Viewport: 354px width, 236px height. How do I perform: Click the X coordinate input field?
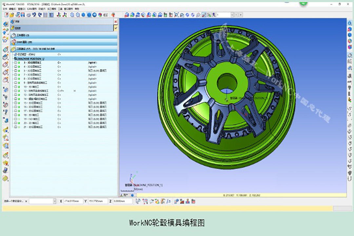tap(73, 201)
